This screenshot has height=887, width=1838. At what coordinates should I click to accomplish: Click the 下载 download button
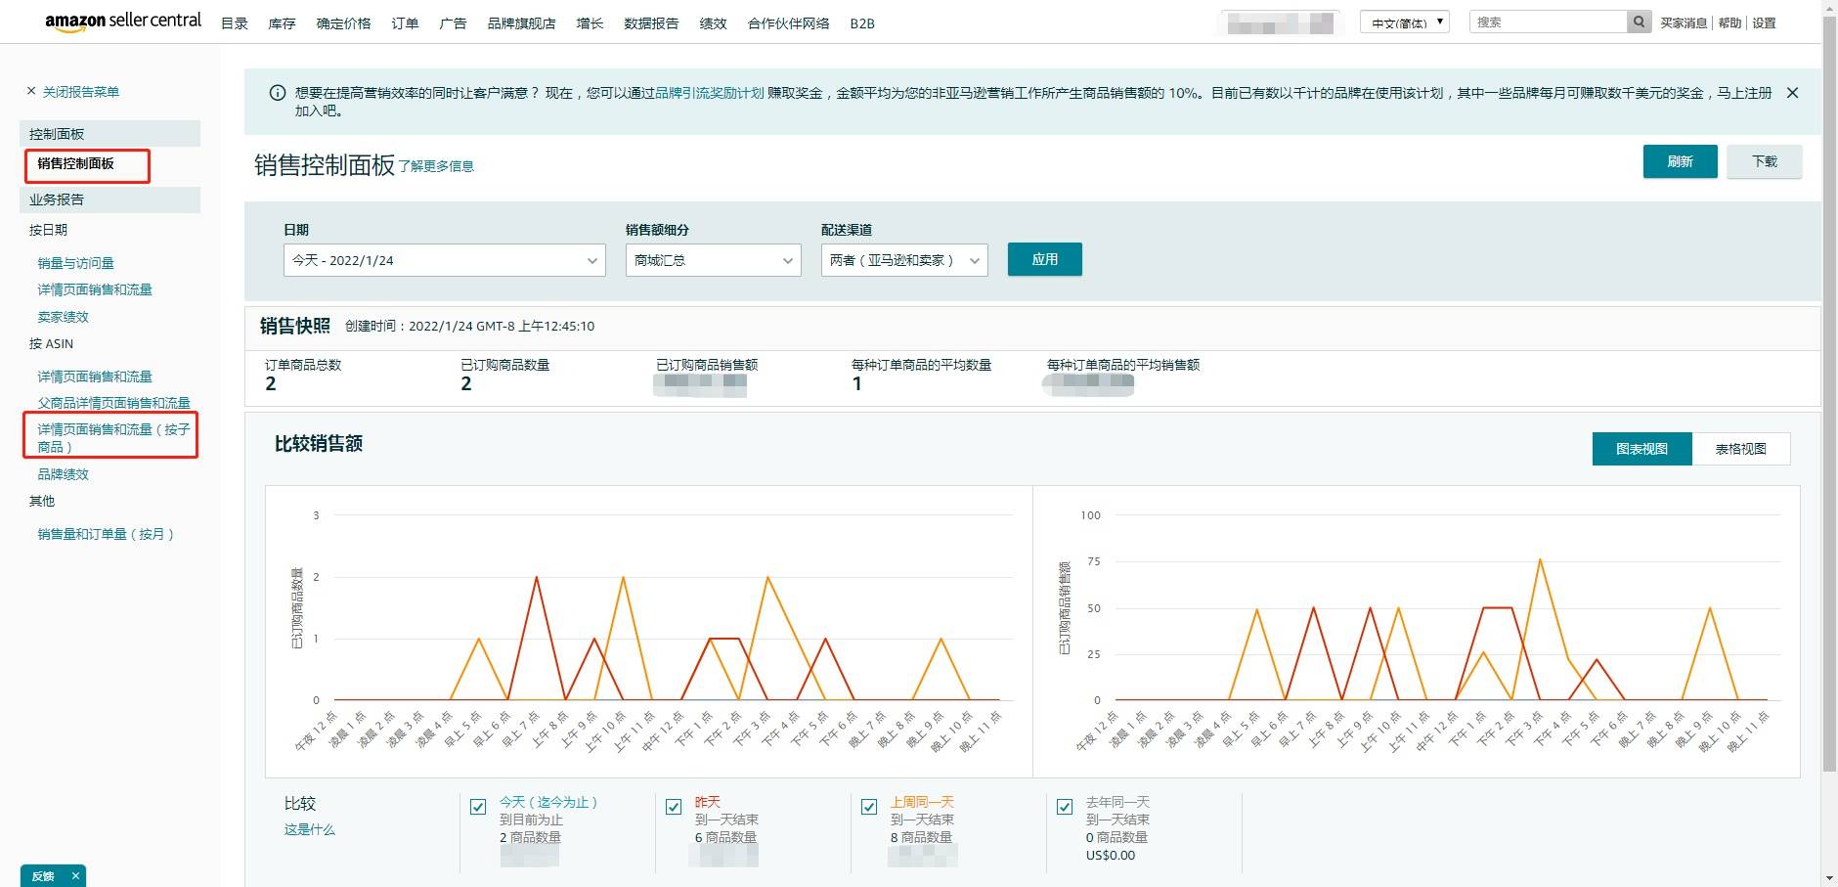pos(1764,161)
